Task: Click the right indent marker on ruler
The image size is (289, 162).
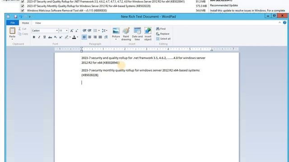Action: click(212, 50)
